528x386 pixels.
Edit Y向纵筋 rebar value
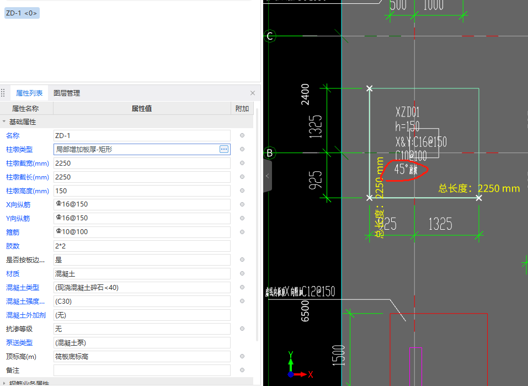[142, 218]
